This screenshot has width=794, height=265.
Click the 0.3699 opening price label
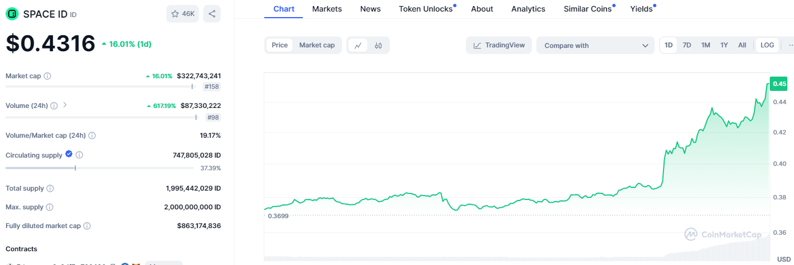coord(278,216)
